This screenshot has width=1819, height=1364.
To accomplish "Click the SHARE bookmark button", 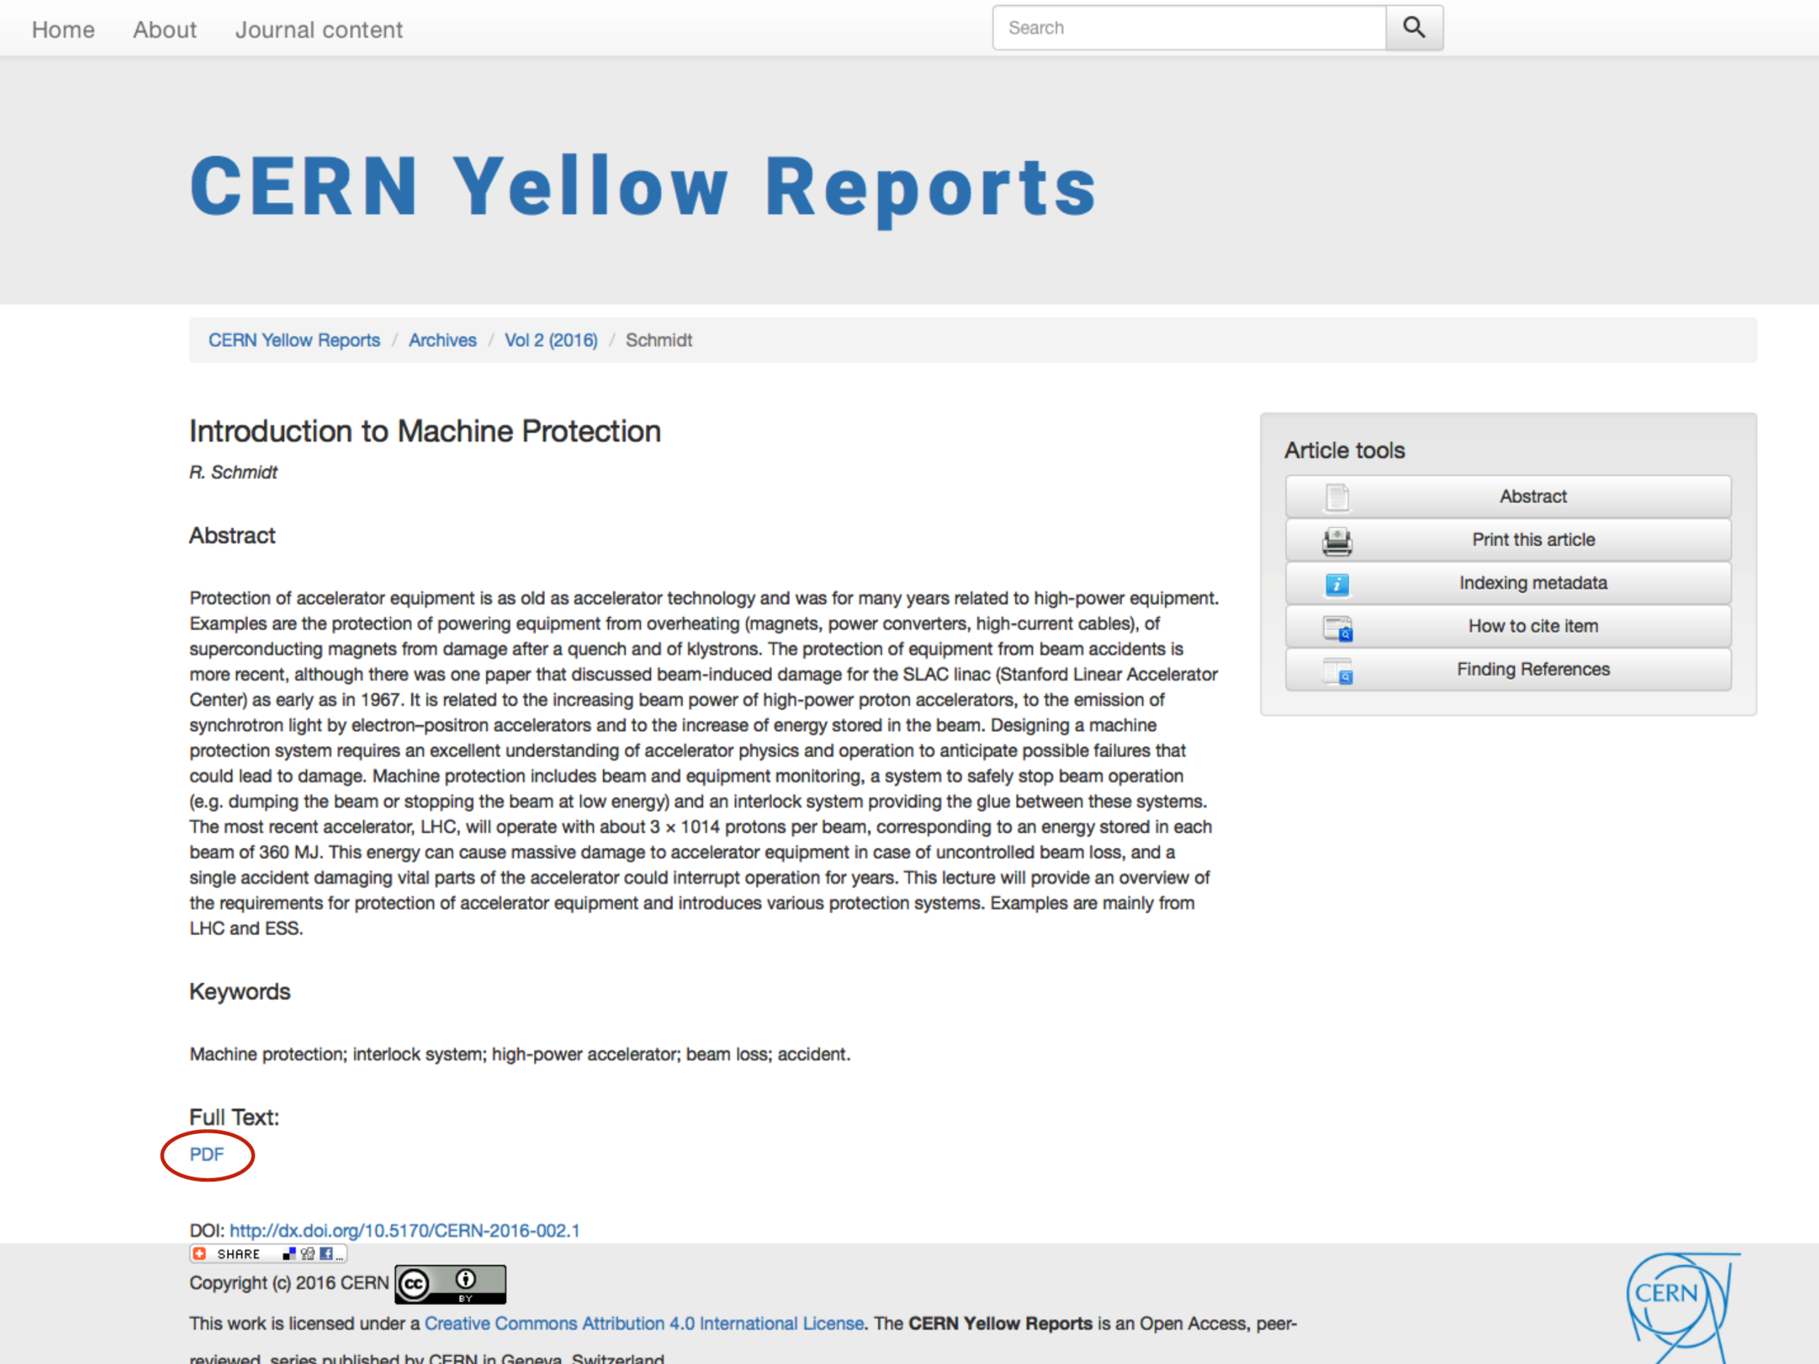I will pyautogui.click(x=268, y=1254).
